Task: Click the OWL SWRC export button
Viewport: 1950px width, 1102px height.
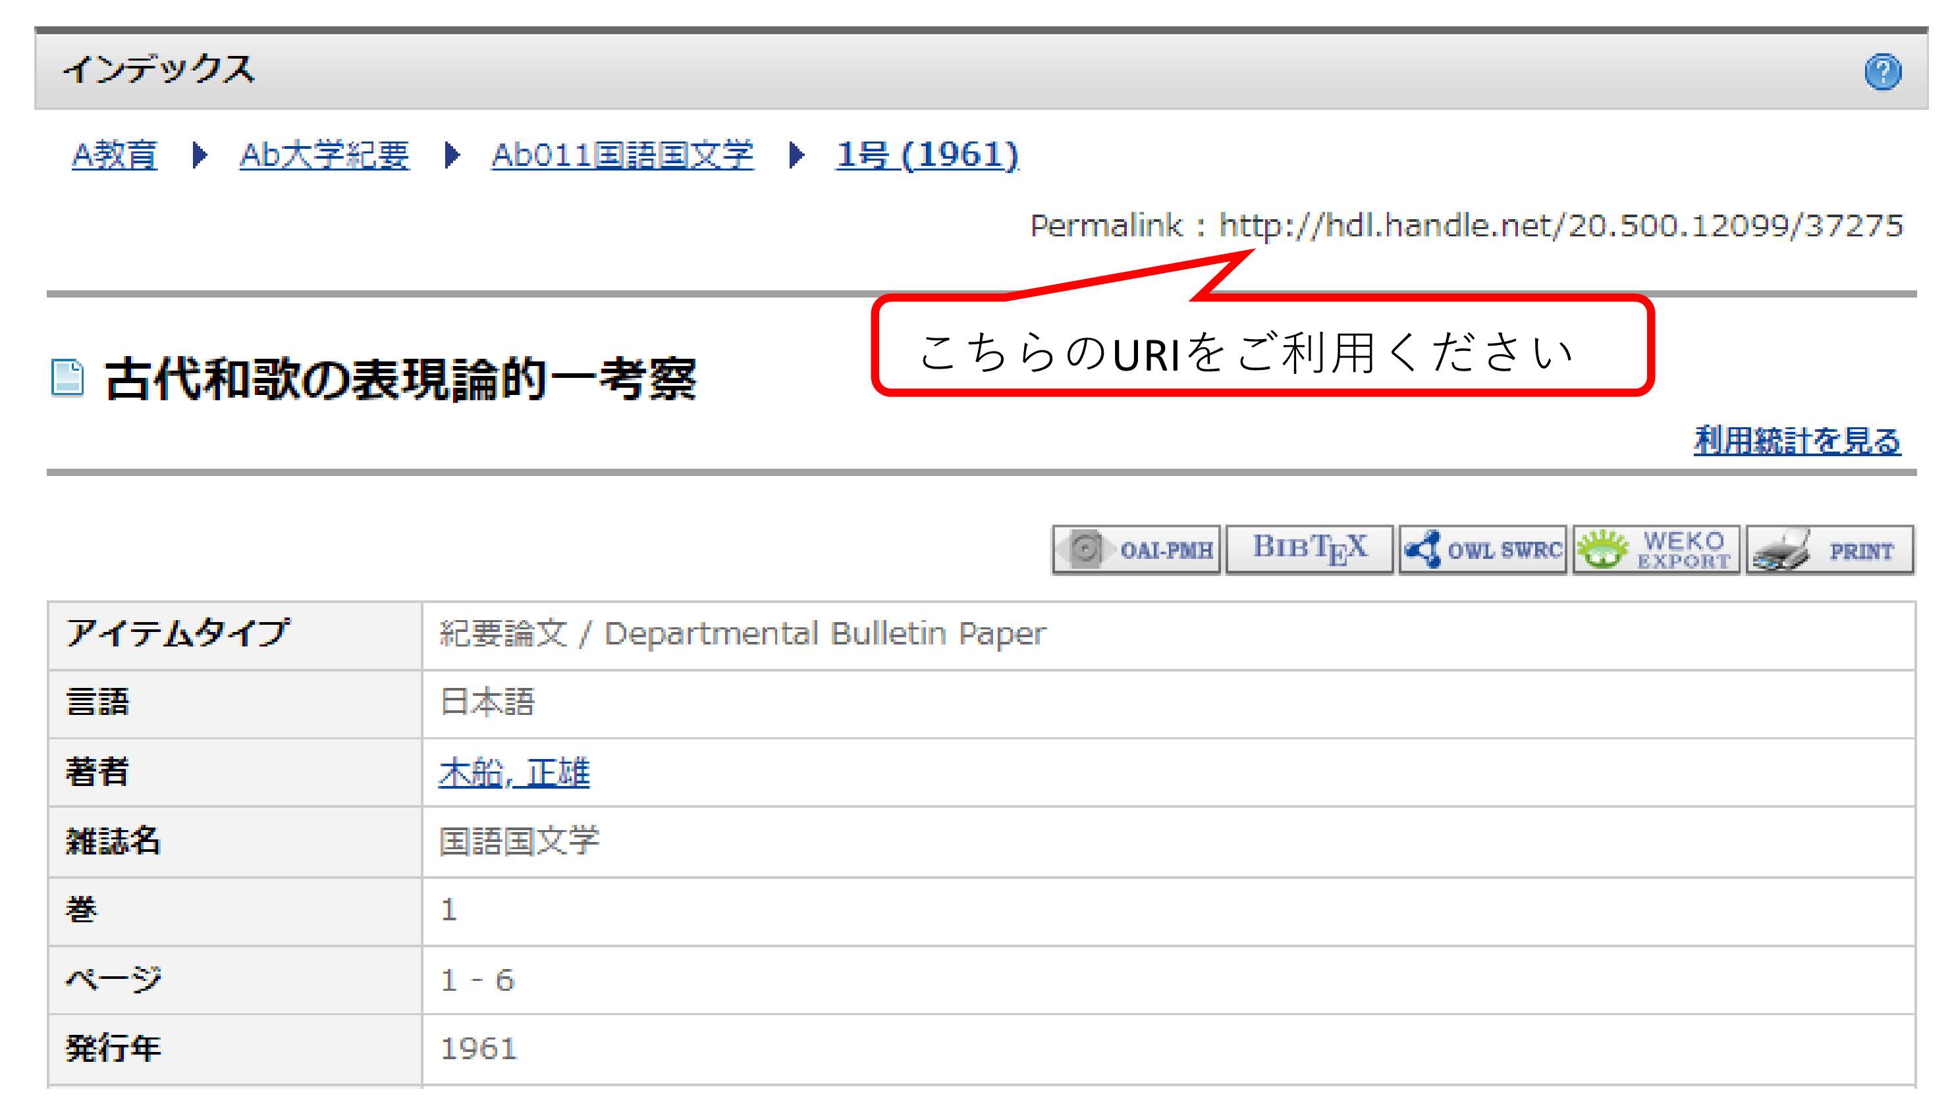Action: pos(1483,550)
